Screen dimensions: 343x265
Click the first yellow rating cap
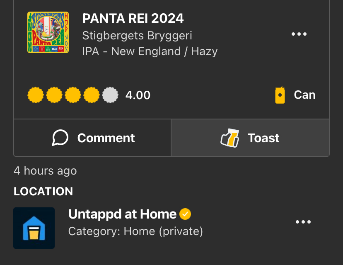click(x=36, y=95)
